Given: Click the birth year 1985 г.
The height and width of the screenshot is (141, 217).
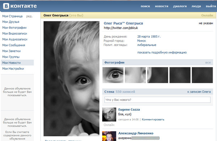Looking at the screenshot, I should point(156,37).
